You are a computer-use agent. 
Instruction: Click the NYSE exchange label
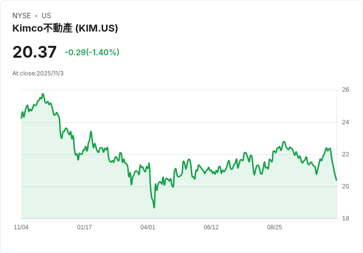click(x=22, y=16)
